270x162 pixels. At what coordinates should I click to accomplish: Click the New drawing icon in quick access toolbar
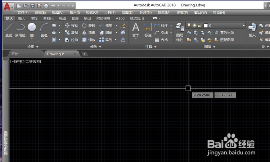point(19,6)
